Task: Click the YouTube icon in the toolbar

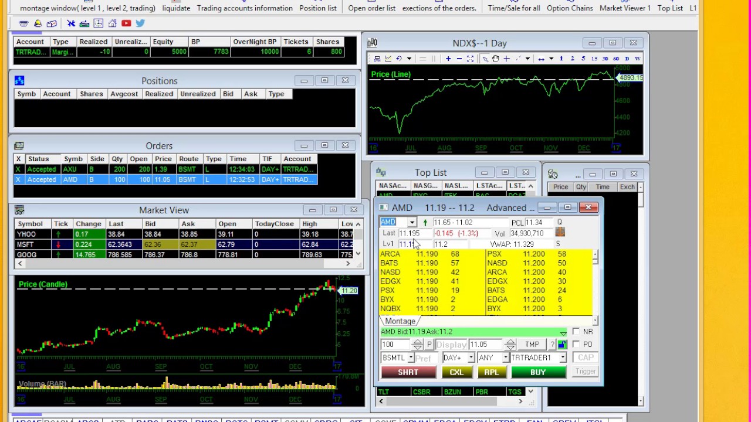Action: [x=126, y=23]
